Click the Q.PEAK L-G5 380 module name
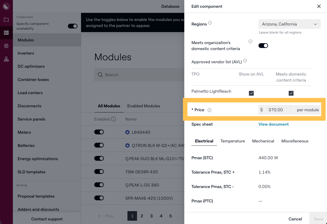This screenshot has width=327, height=224. 142,185
